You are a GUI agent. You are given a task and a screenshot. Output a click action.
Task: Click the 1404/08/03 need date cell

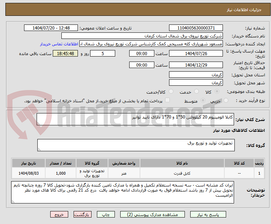click(28, 173)
